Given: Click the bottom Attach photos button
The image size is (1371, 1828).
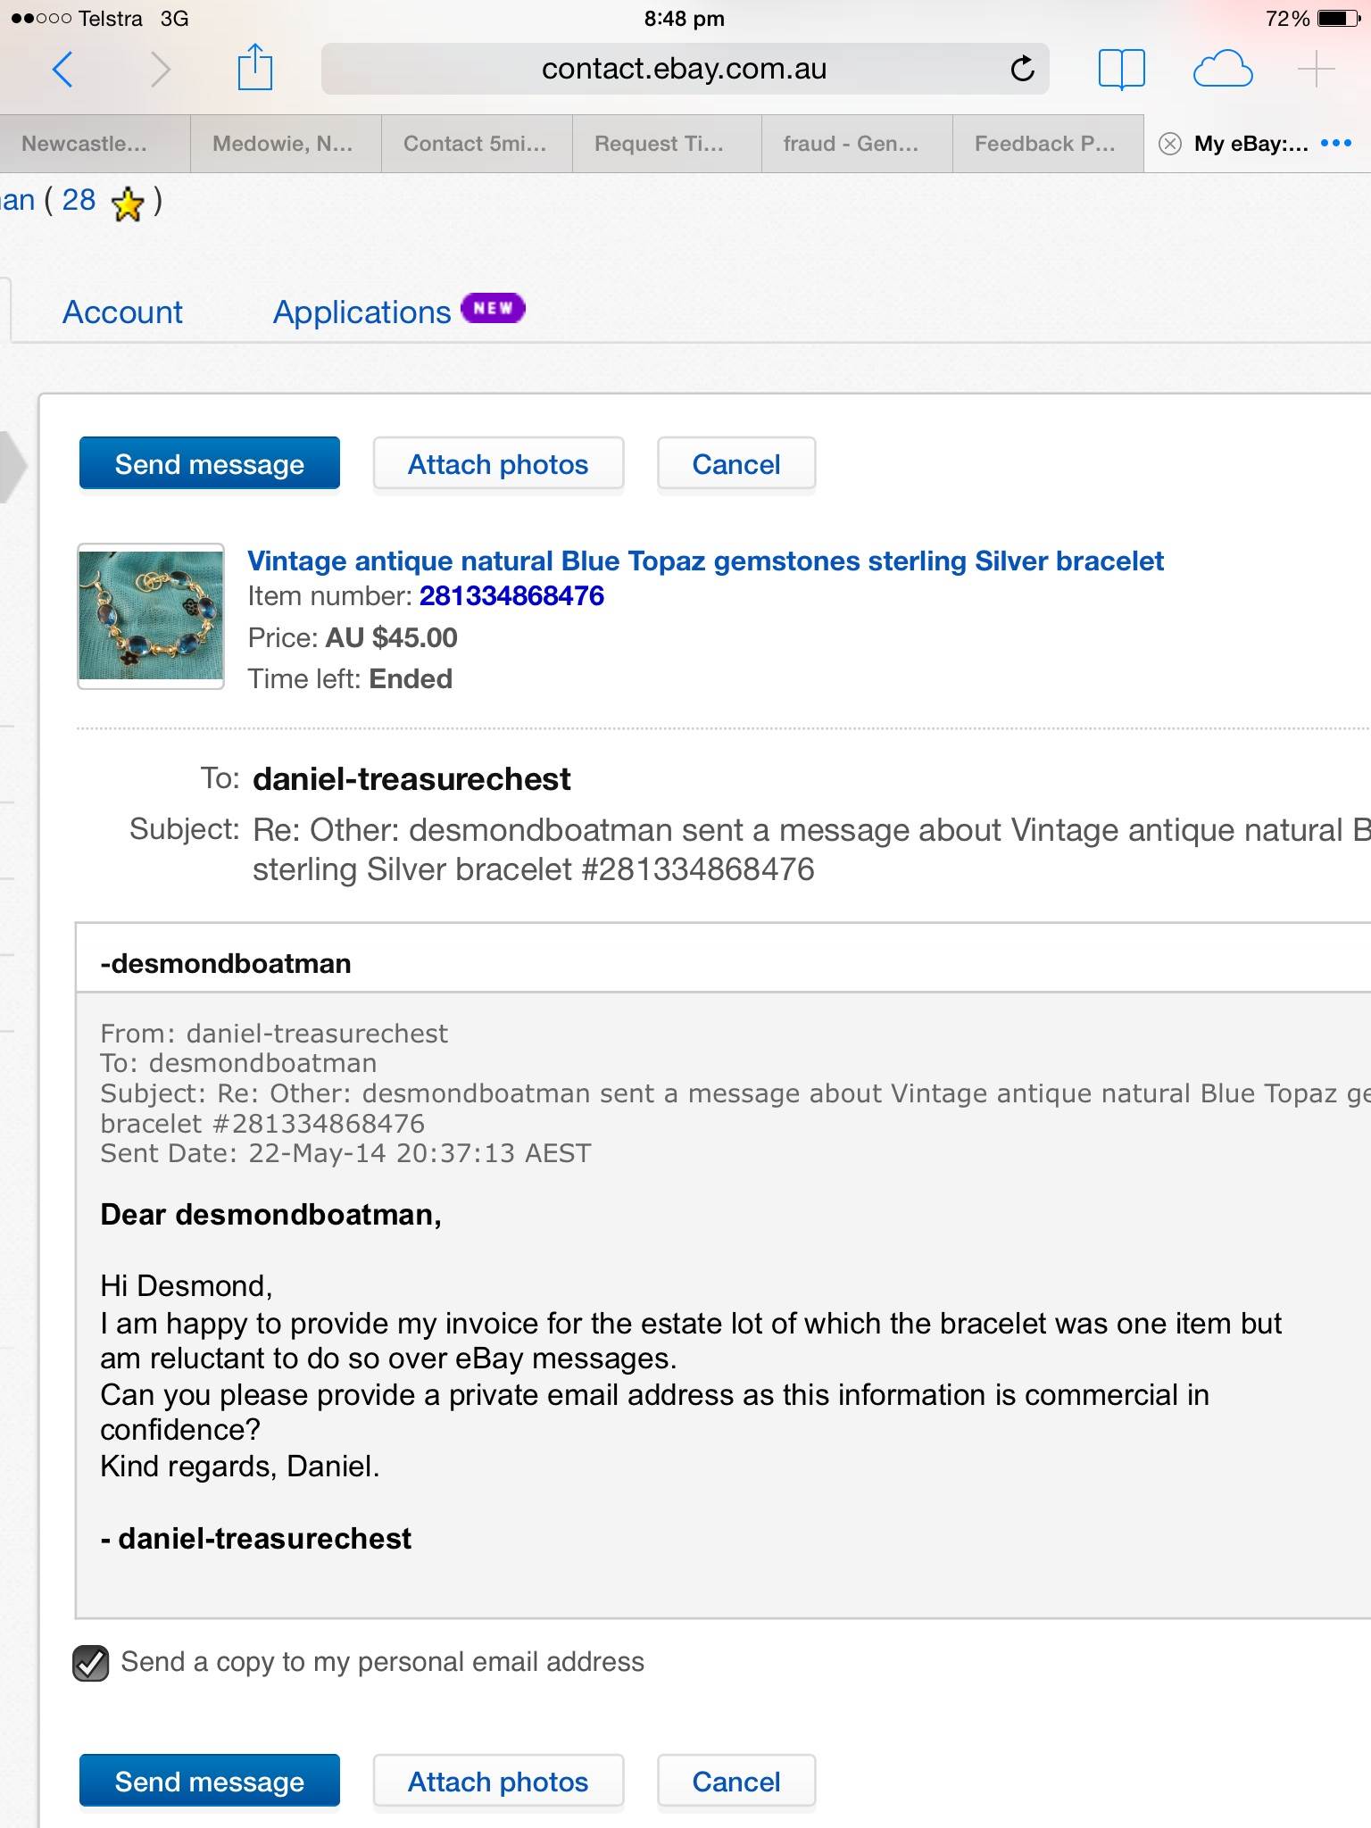Looking at the screenshot, I should (x=498, y=1782).
